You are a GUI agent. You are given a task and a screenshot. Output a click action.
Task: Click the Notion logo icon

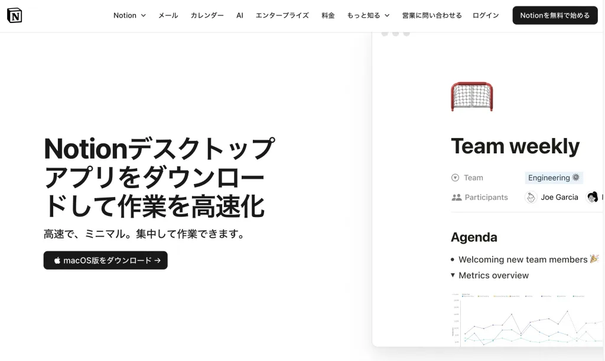(x=15, y=15)
